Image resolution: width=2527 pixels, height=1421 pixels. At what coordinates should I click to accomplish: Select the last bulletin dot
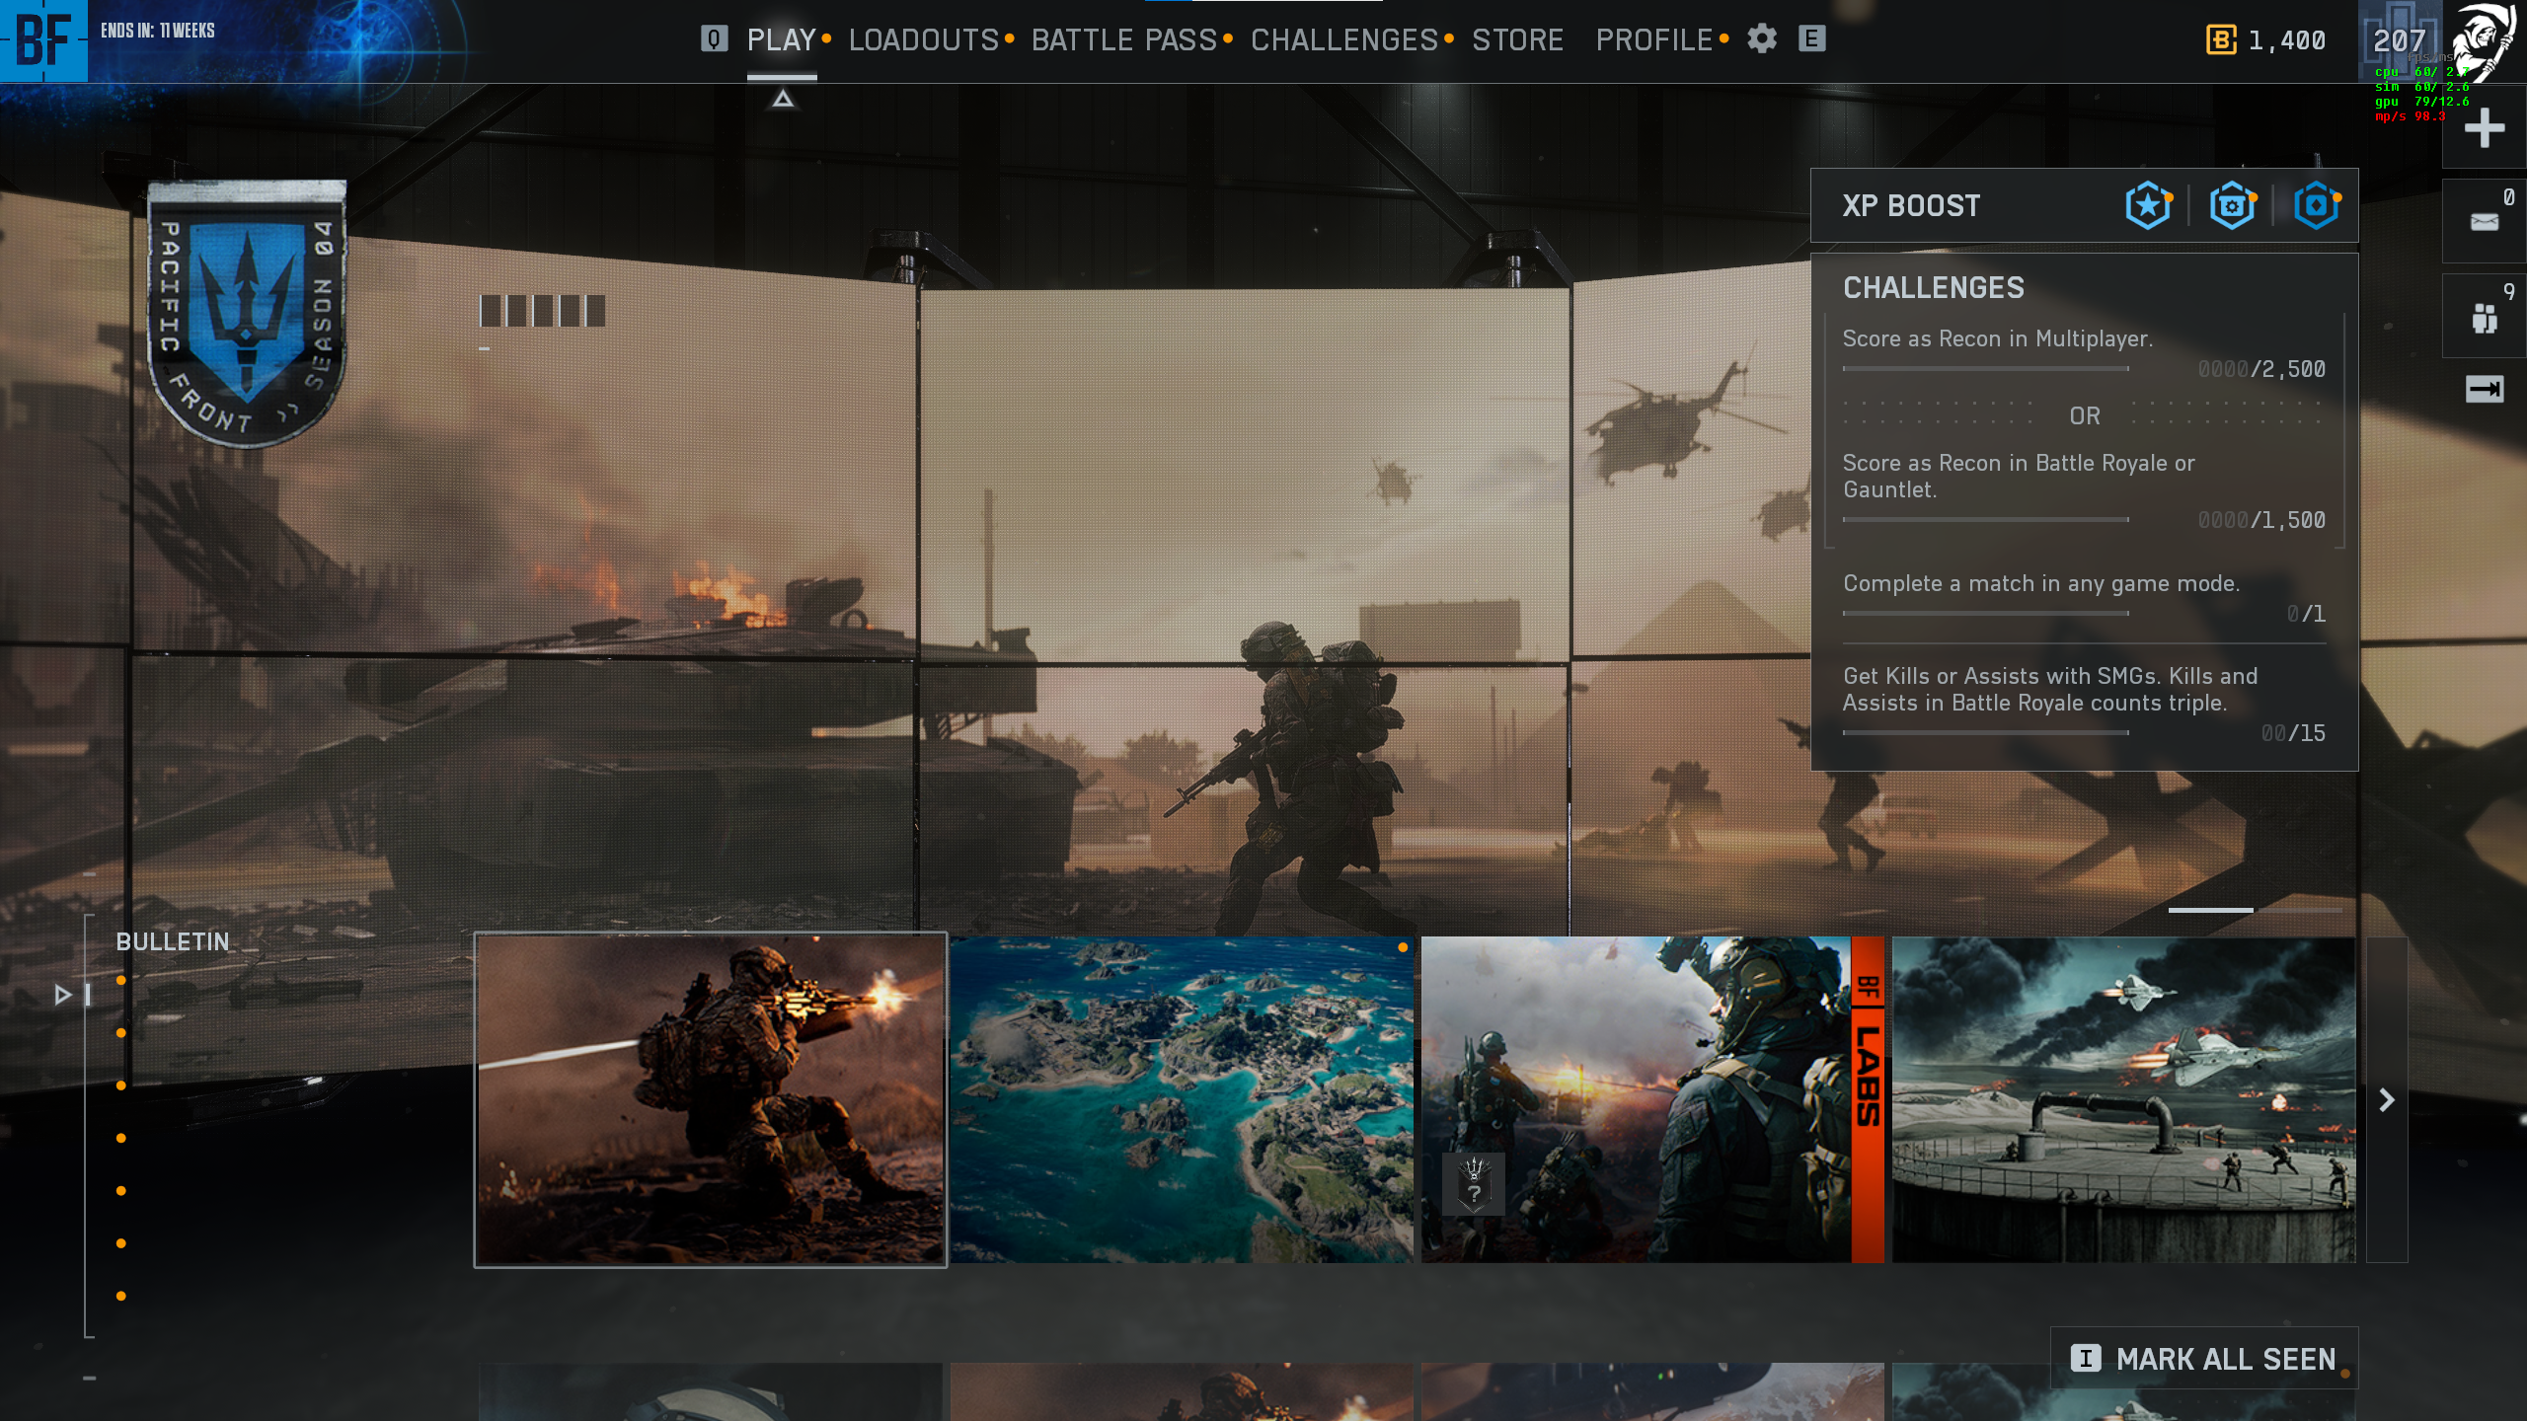[121, 1296]
